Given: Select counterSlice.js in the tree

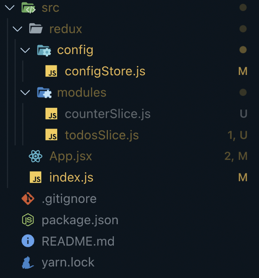Looking at the screenshot, I should tap(107, 114).
